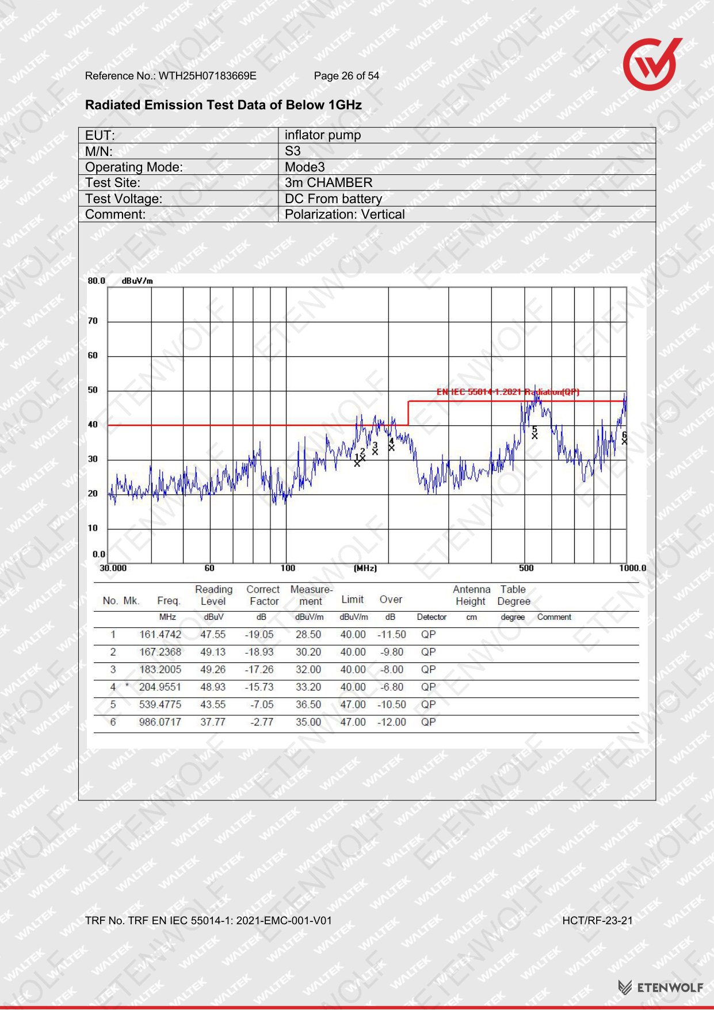Click measurement value 32.00 in row 3

point(308,670)
